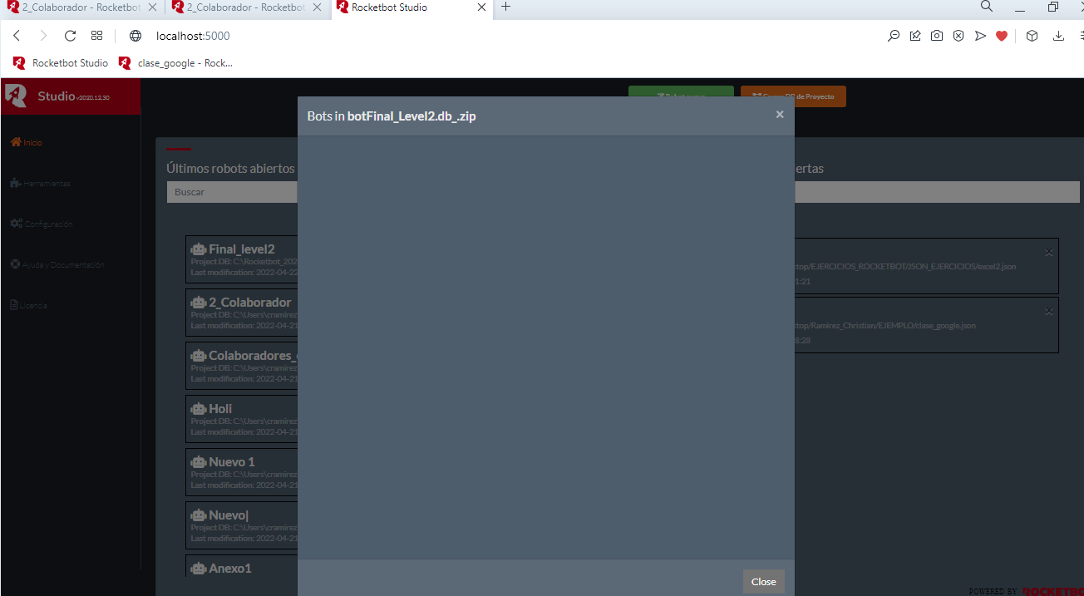Click the browser back arrow
The image size is (1084, 596).
point(17,36)
